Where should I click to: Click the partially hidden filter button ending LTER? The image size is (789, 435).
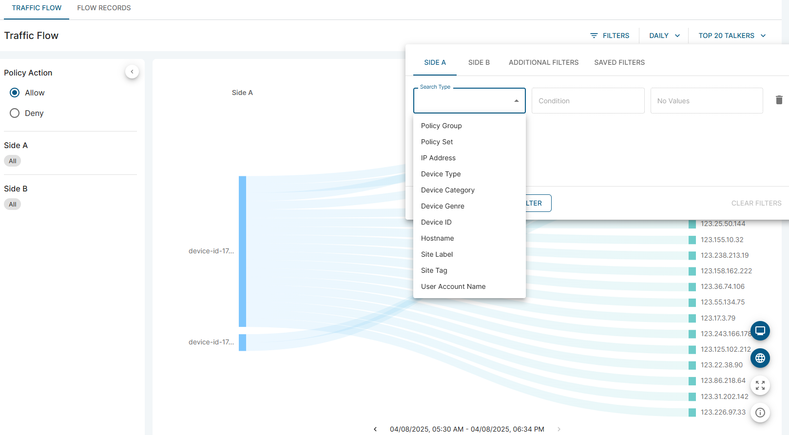click(538, 203)
